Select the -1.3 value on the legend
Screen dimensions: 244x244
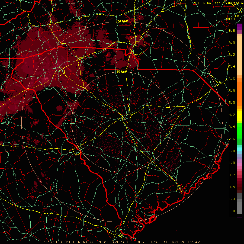tap(231, 199)
